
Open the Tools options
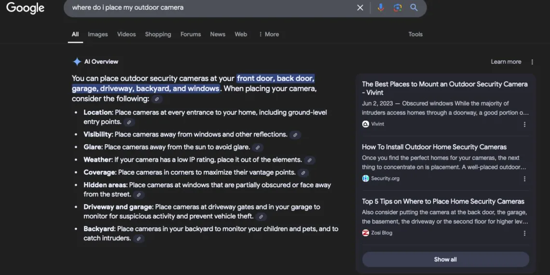coord(415,34)
